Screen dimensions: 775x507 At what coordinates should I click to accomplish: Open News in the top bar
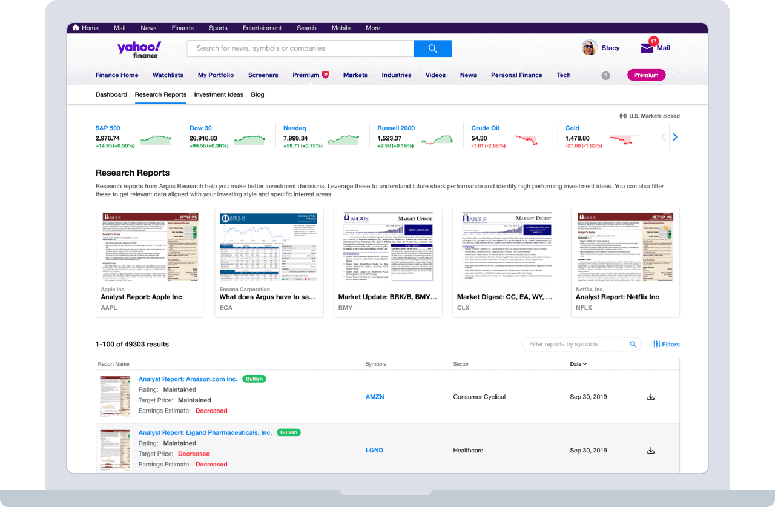[148, 28]
